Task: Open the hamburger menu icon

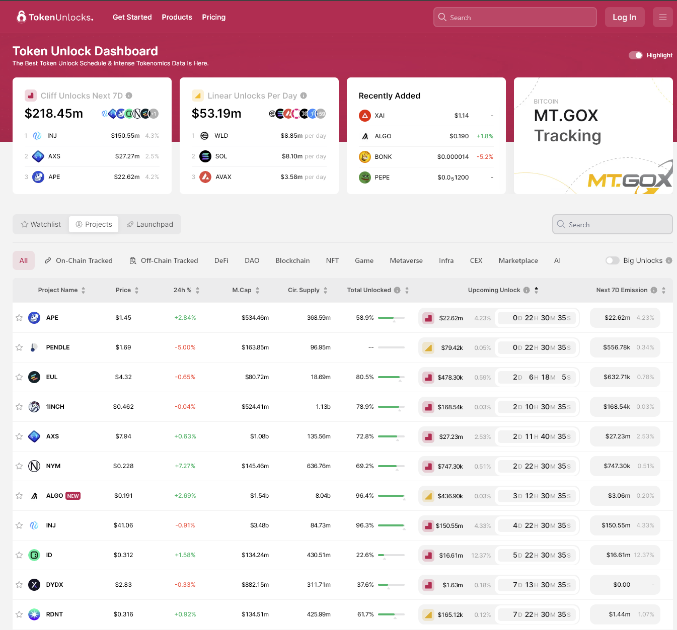Action: (662, 17)
